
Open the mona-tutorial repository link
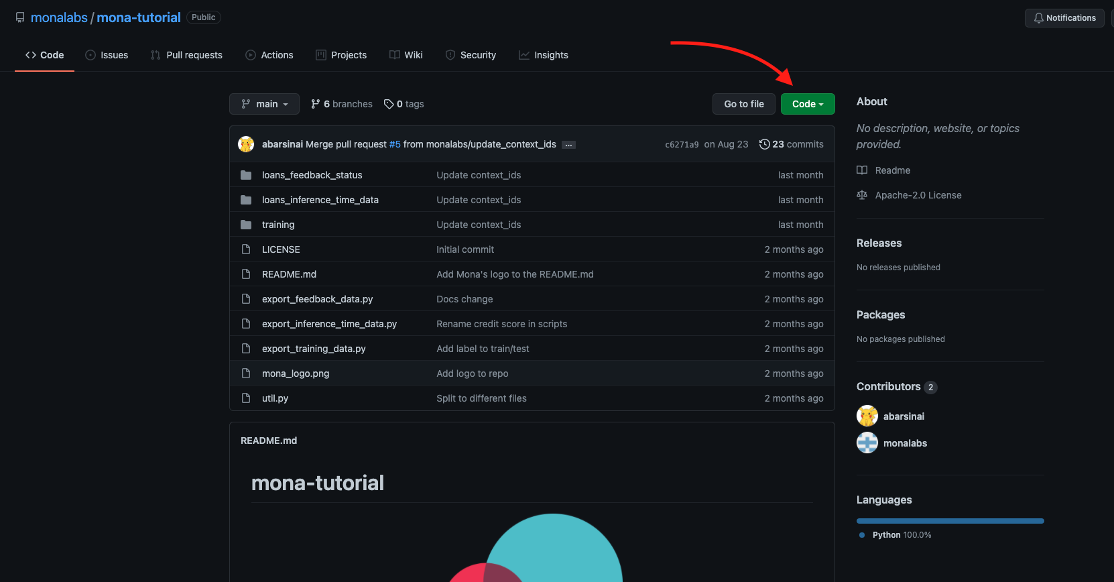click(x=139, y=17)
